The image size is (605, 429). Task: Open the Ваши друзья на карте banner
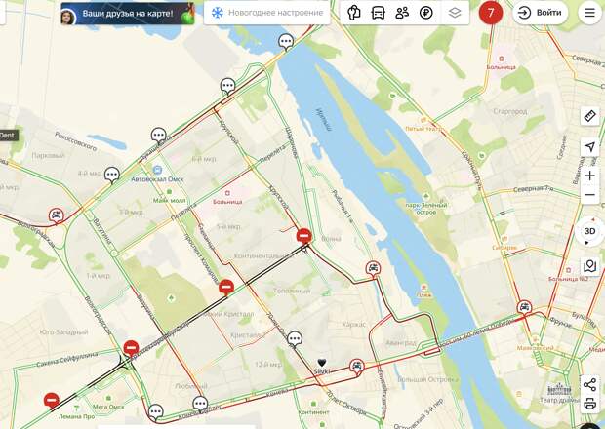(x=128, y=14)
